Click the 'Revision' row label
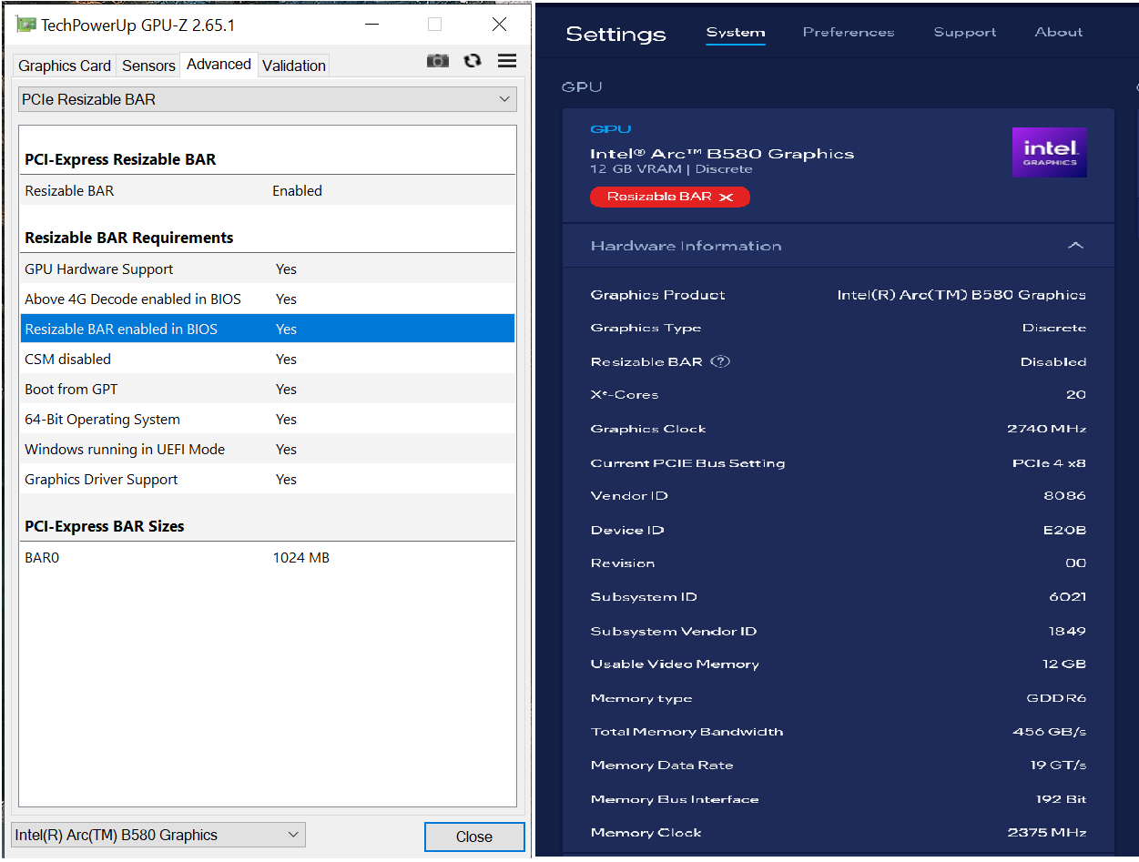 pyautogui.click(x=623, y=563)
